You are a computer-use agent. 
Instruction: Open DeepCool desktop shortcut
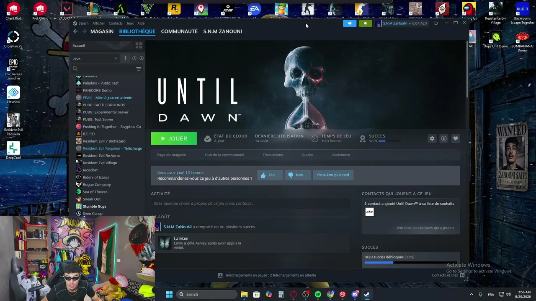13,151
